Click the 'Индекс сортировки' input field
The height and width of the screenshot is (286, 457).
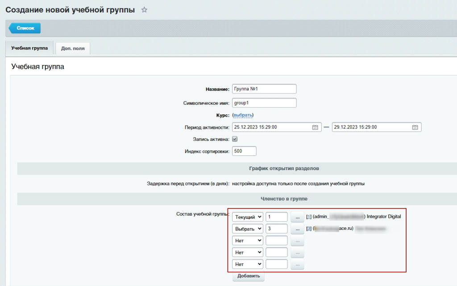(x=244, y=151)
